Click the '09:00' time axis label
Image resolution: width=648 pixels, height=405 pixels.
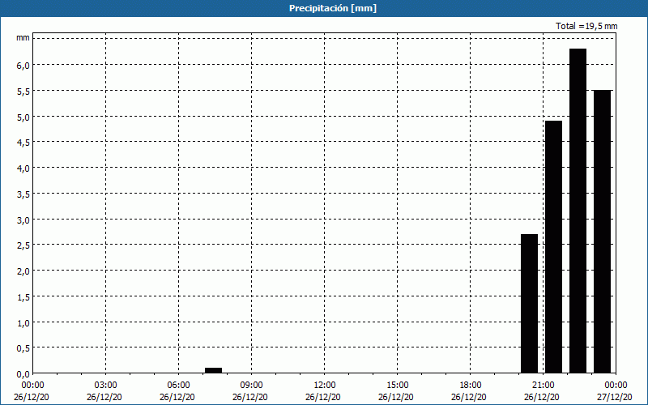tap(252, 386)
